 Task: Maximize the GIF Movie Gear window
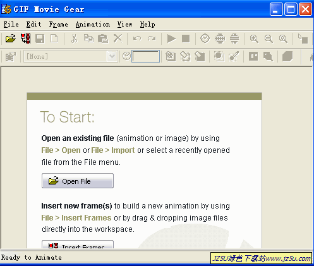click(291, 9)
